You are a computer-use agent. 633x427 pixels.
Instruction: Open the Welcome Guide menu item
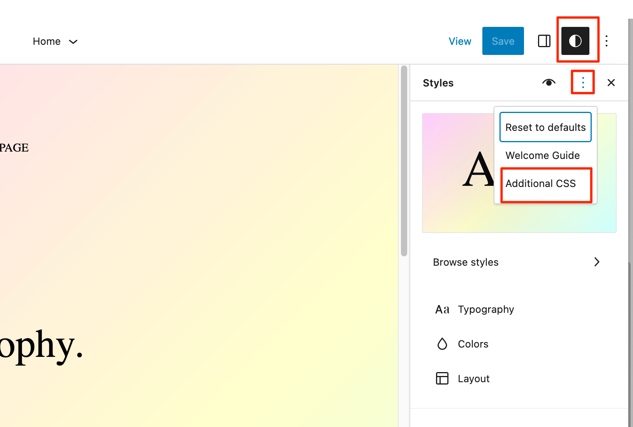click(542, 155)
